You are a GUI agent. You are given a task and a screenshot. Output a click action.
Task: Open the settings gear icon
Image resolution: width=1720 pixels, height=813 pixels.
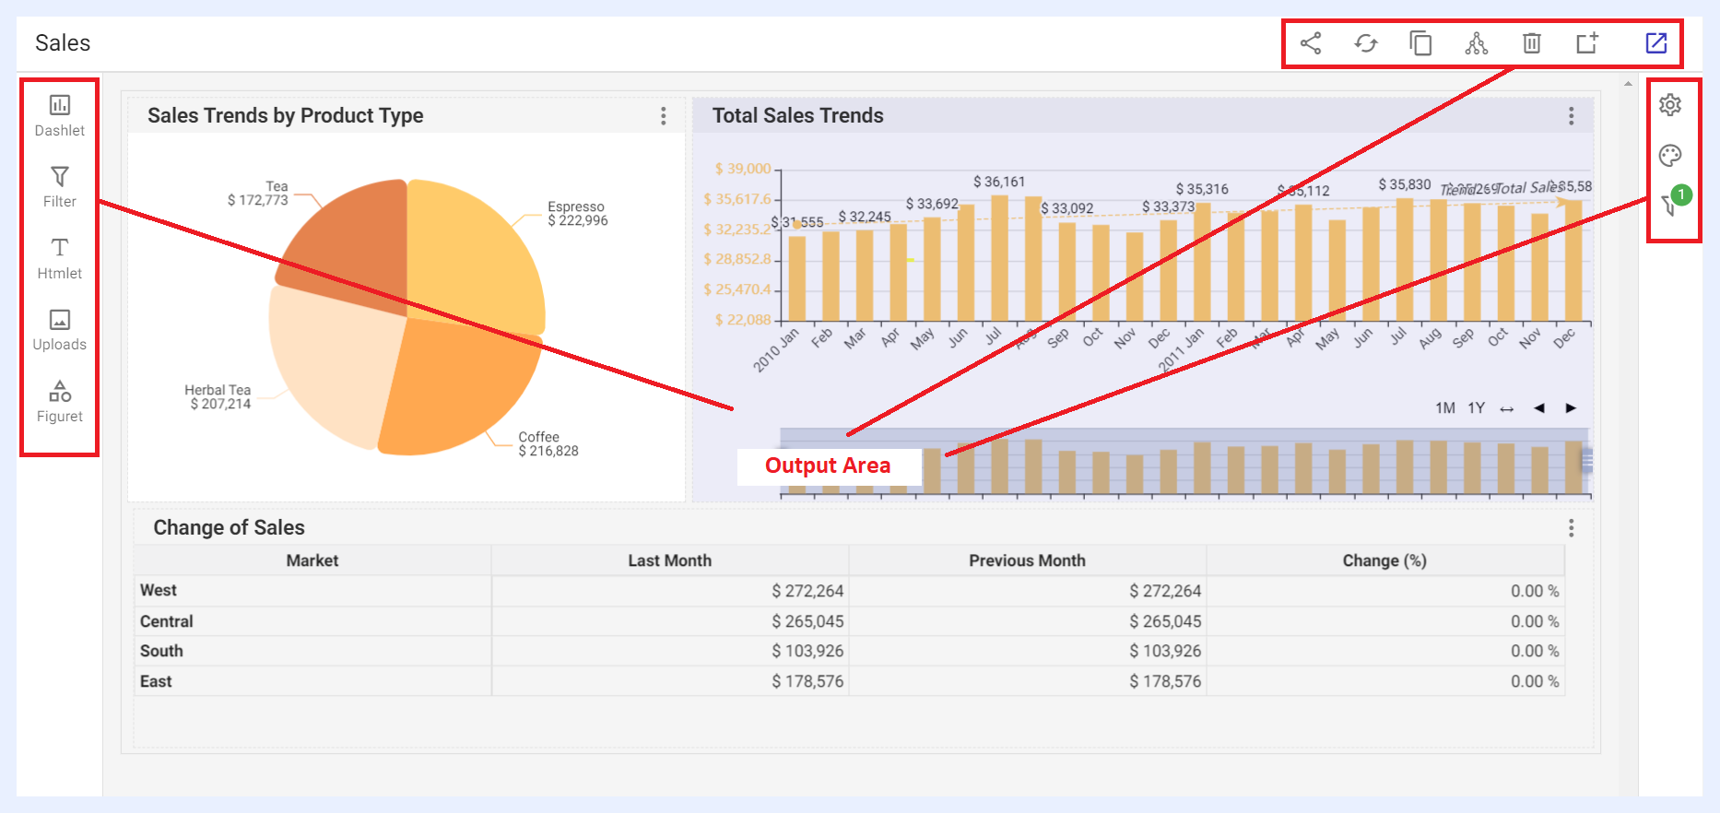[x=1670, y=105]
